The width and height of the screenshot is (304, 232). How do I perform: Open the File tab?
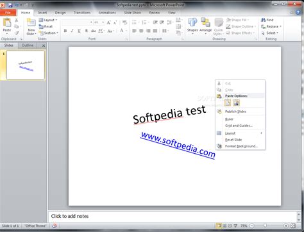8,13
